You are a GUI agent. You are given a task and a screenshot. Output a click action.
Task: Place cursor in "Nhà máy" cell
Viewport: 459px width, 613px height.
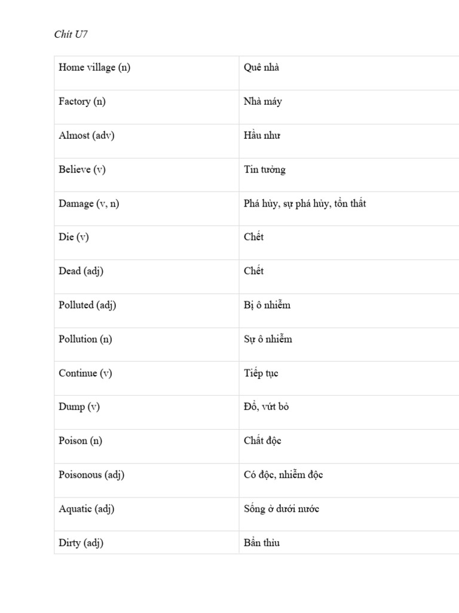click(263, 102)
